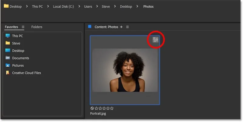Expand the chevron after This PC breadcrumb
The height and width of the screenshot is (122, 243).
[x=48, y=6]
